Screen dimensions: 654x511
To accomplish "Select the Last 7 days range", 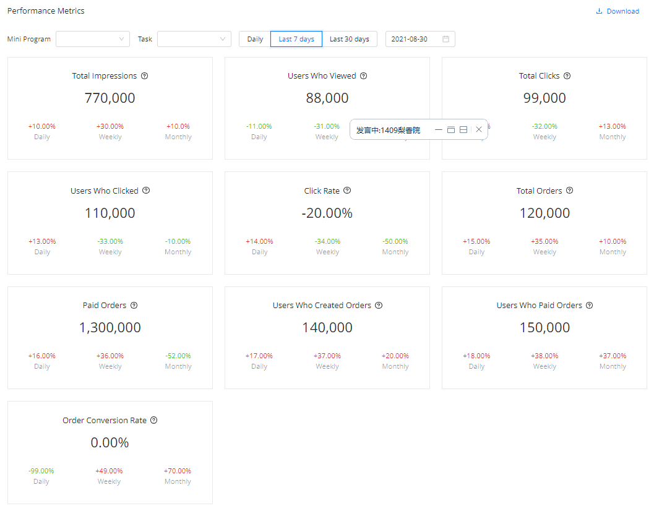I will point(296,39).
